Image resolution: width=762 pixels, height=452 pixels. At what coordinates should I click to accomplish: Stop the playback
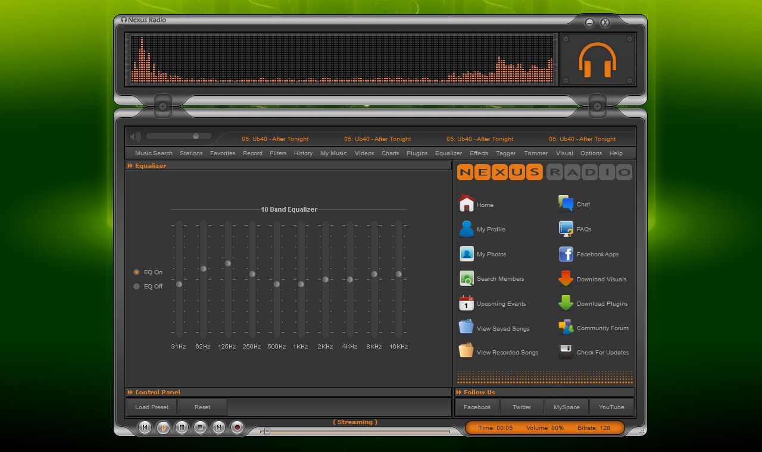point(200,427)
